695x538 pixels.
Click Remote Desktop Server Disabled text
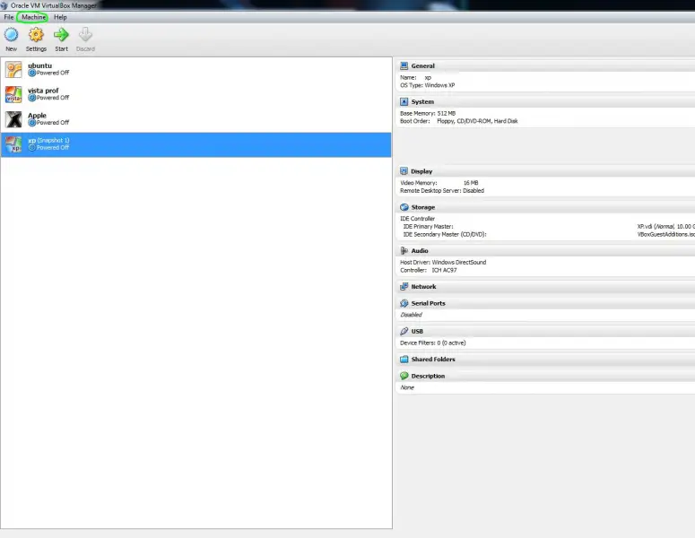pos(442,191)
